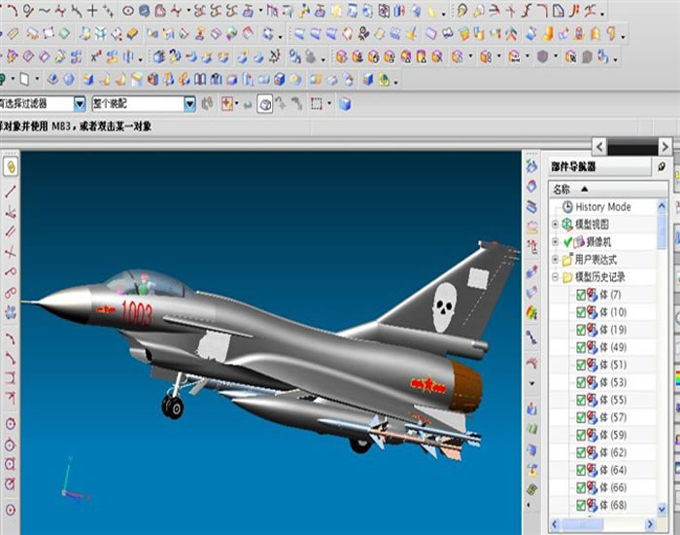
Task: Uncheck the 体 (7) body checkbox
Action: tap(581, 295)
